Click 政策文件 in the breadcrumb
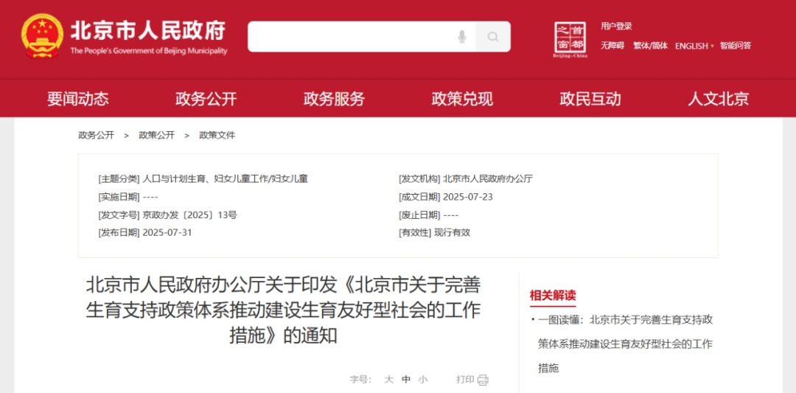Viewport: 796px width, 393px height. pos(217,135)
